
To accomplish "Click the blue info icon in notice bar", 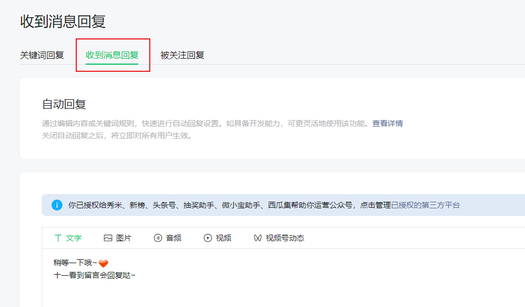I will tap(57, 205).
